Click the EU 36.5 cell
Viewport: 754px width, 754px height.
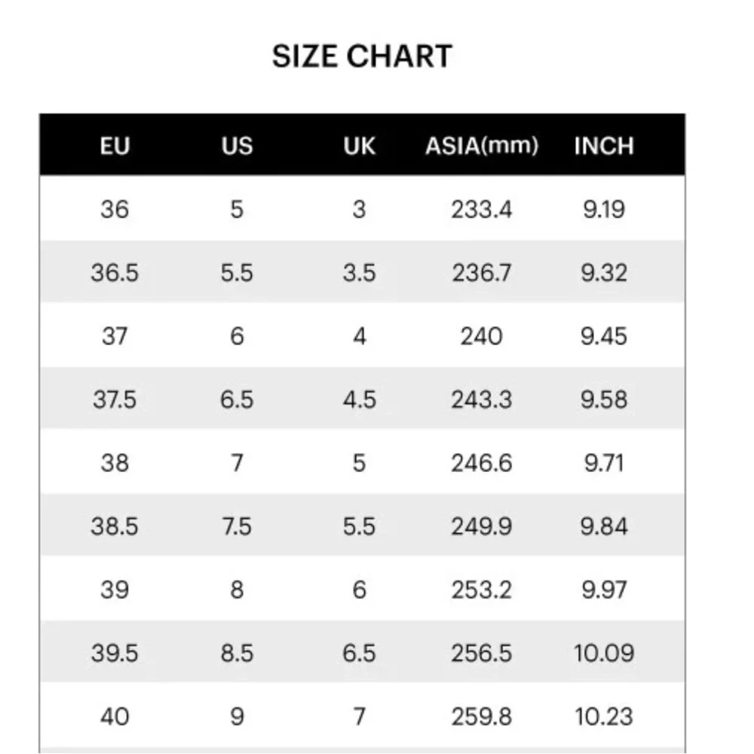(x=115, y=272)
